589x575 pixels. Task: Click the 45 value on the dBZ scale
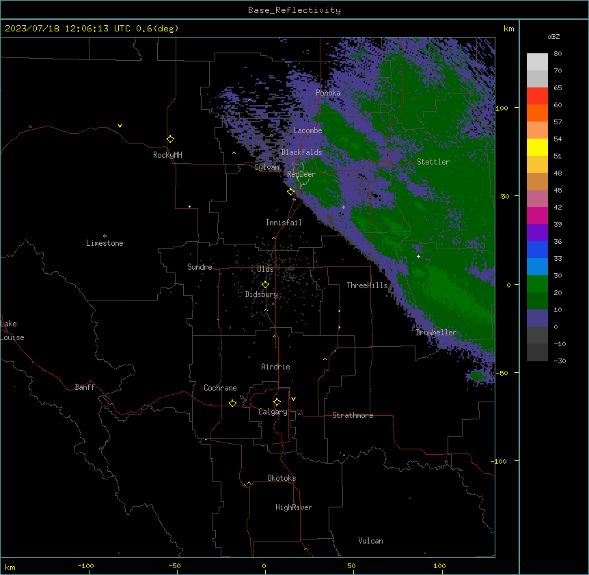point(558,191)
